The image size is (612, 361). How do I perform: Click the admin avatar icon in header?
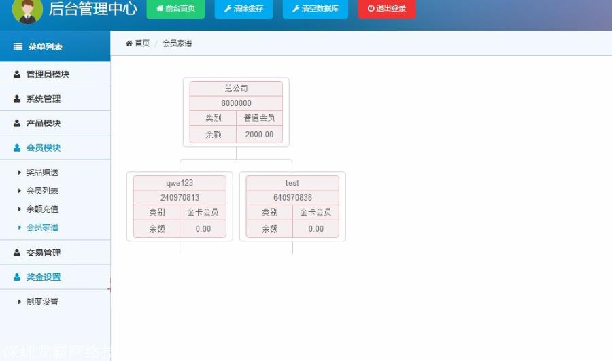pyautogui.click(x=27, y=10)
